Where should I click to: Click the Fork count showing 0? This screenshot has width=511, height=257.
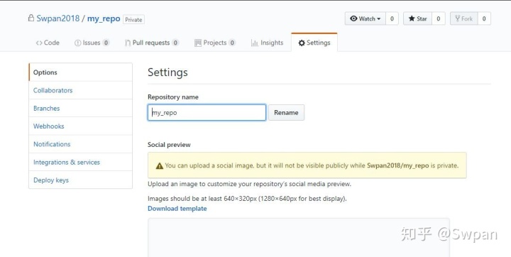(484, 18)
